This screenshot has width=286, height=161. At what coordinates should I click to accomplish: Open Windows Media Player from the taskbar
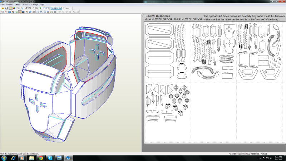click(x=22, y=158)
